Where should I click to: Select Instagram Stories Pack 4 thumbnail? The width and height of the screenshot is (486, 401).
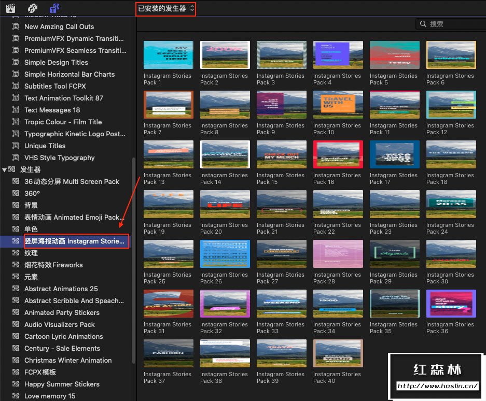click(x=338, y=55)
